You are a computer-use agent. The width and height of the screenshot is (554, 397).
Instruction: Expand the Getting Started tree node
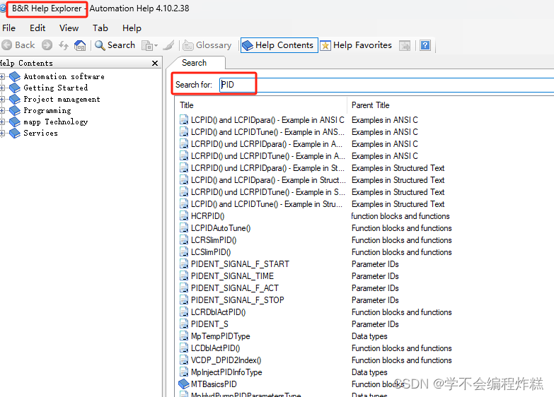pyautogui.click(x=2, y=88)
